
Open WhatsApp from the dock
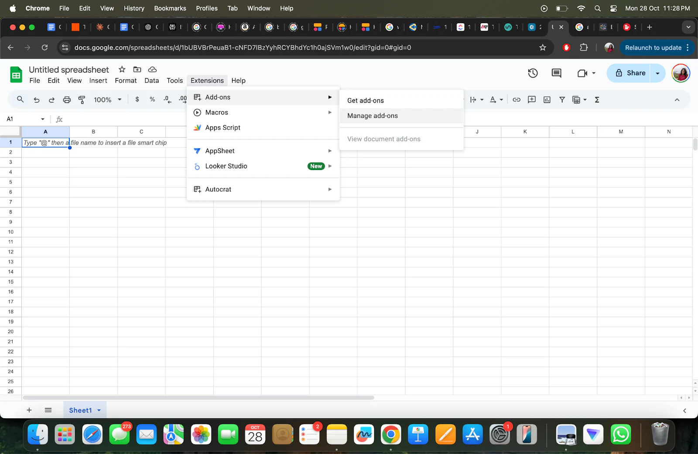(x=620, y=434)
